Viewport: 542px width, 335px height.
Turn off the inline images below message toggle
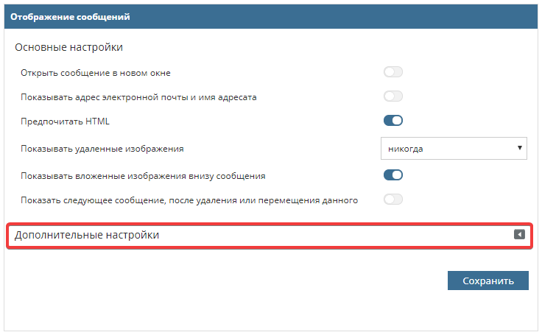[393, 175]
